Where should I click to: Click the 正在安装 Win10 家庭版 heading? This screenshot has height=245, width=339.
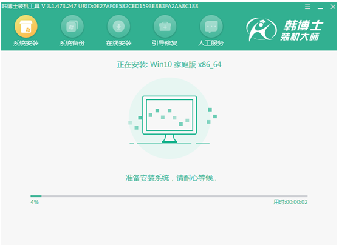169,64
